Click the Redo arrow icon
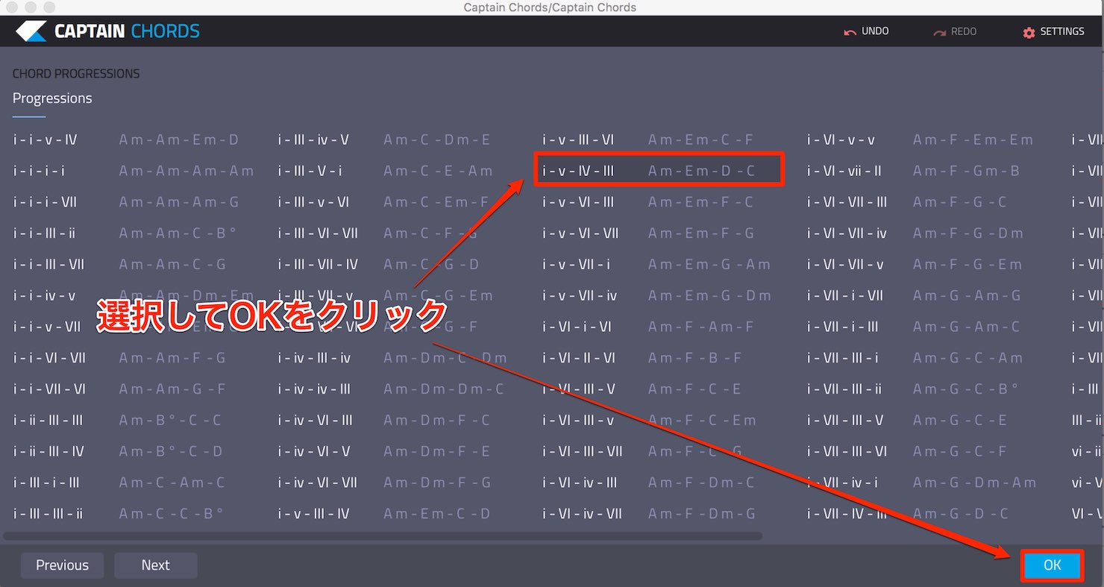This screenshot has height=587, width=1104. pyautogui.click(x=939, y=32)
